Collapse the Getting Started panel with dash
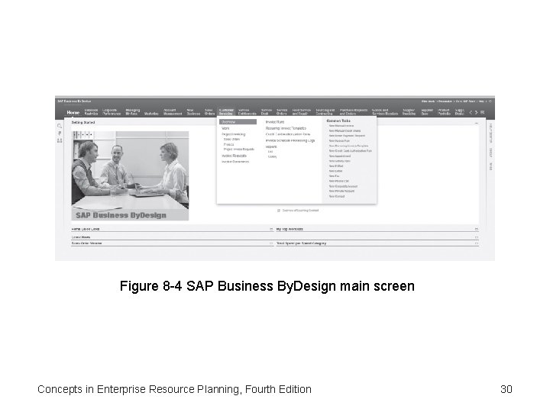Screen dimensions: 550x412 477,123
